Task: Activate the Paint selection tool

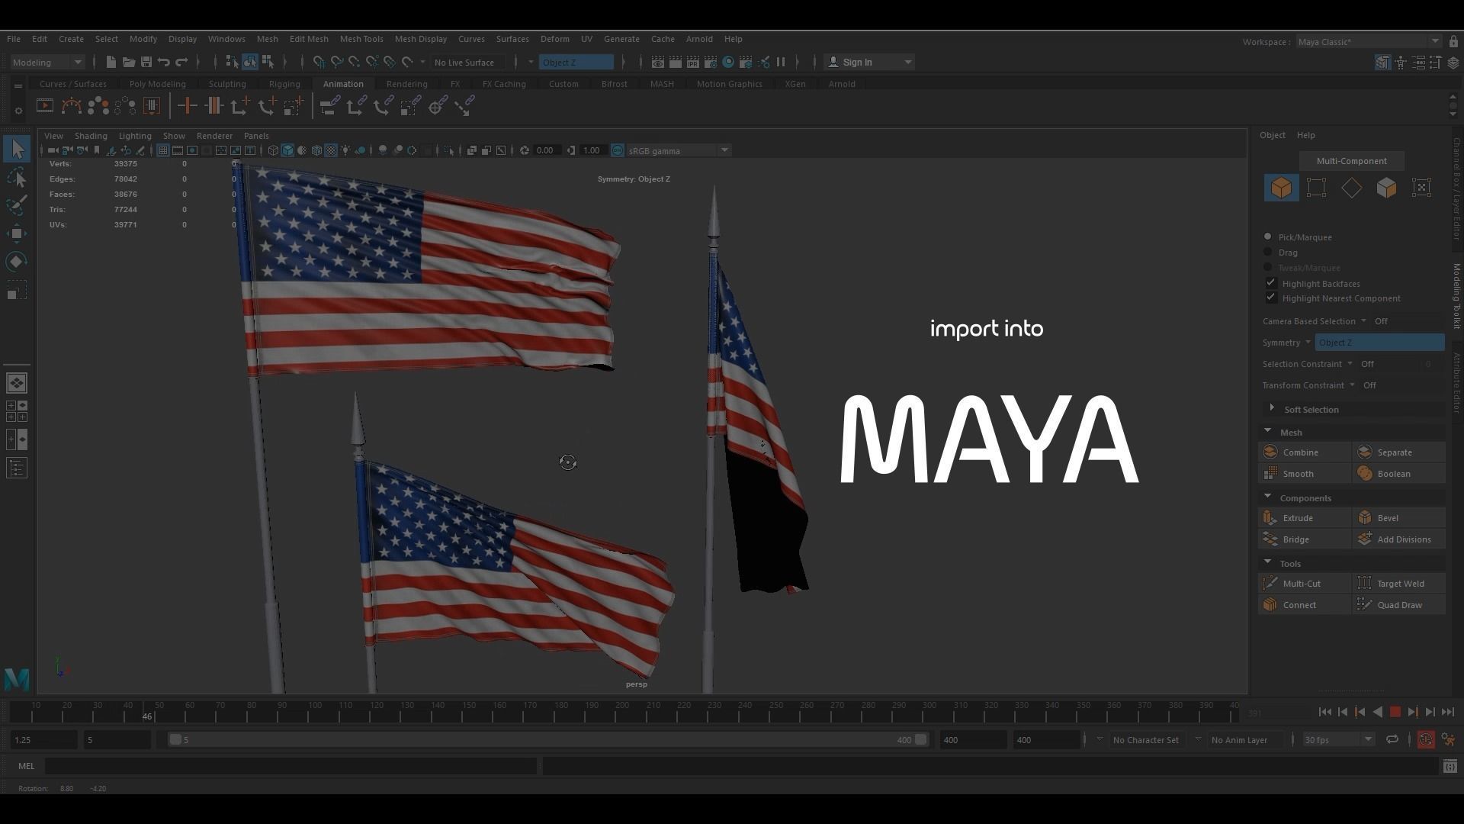Action: click(x=17, y=206)
